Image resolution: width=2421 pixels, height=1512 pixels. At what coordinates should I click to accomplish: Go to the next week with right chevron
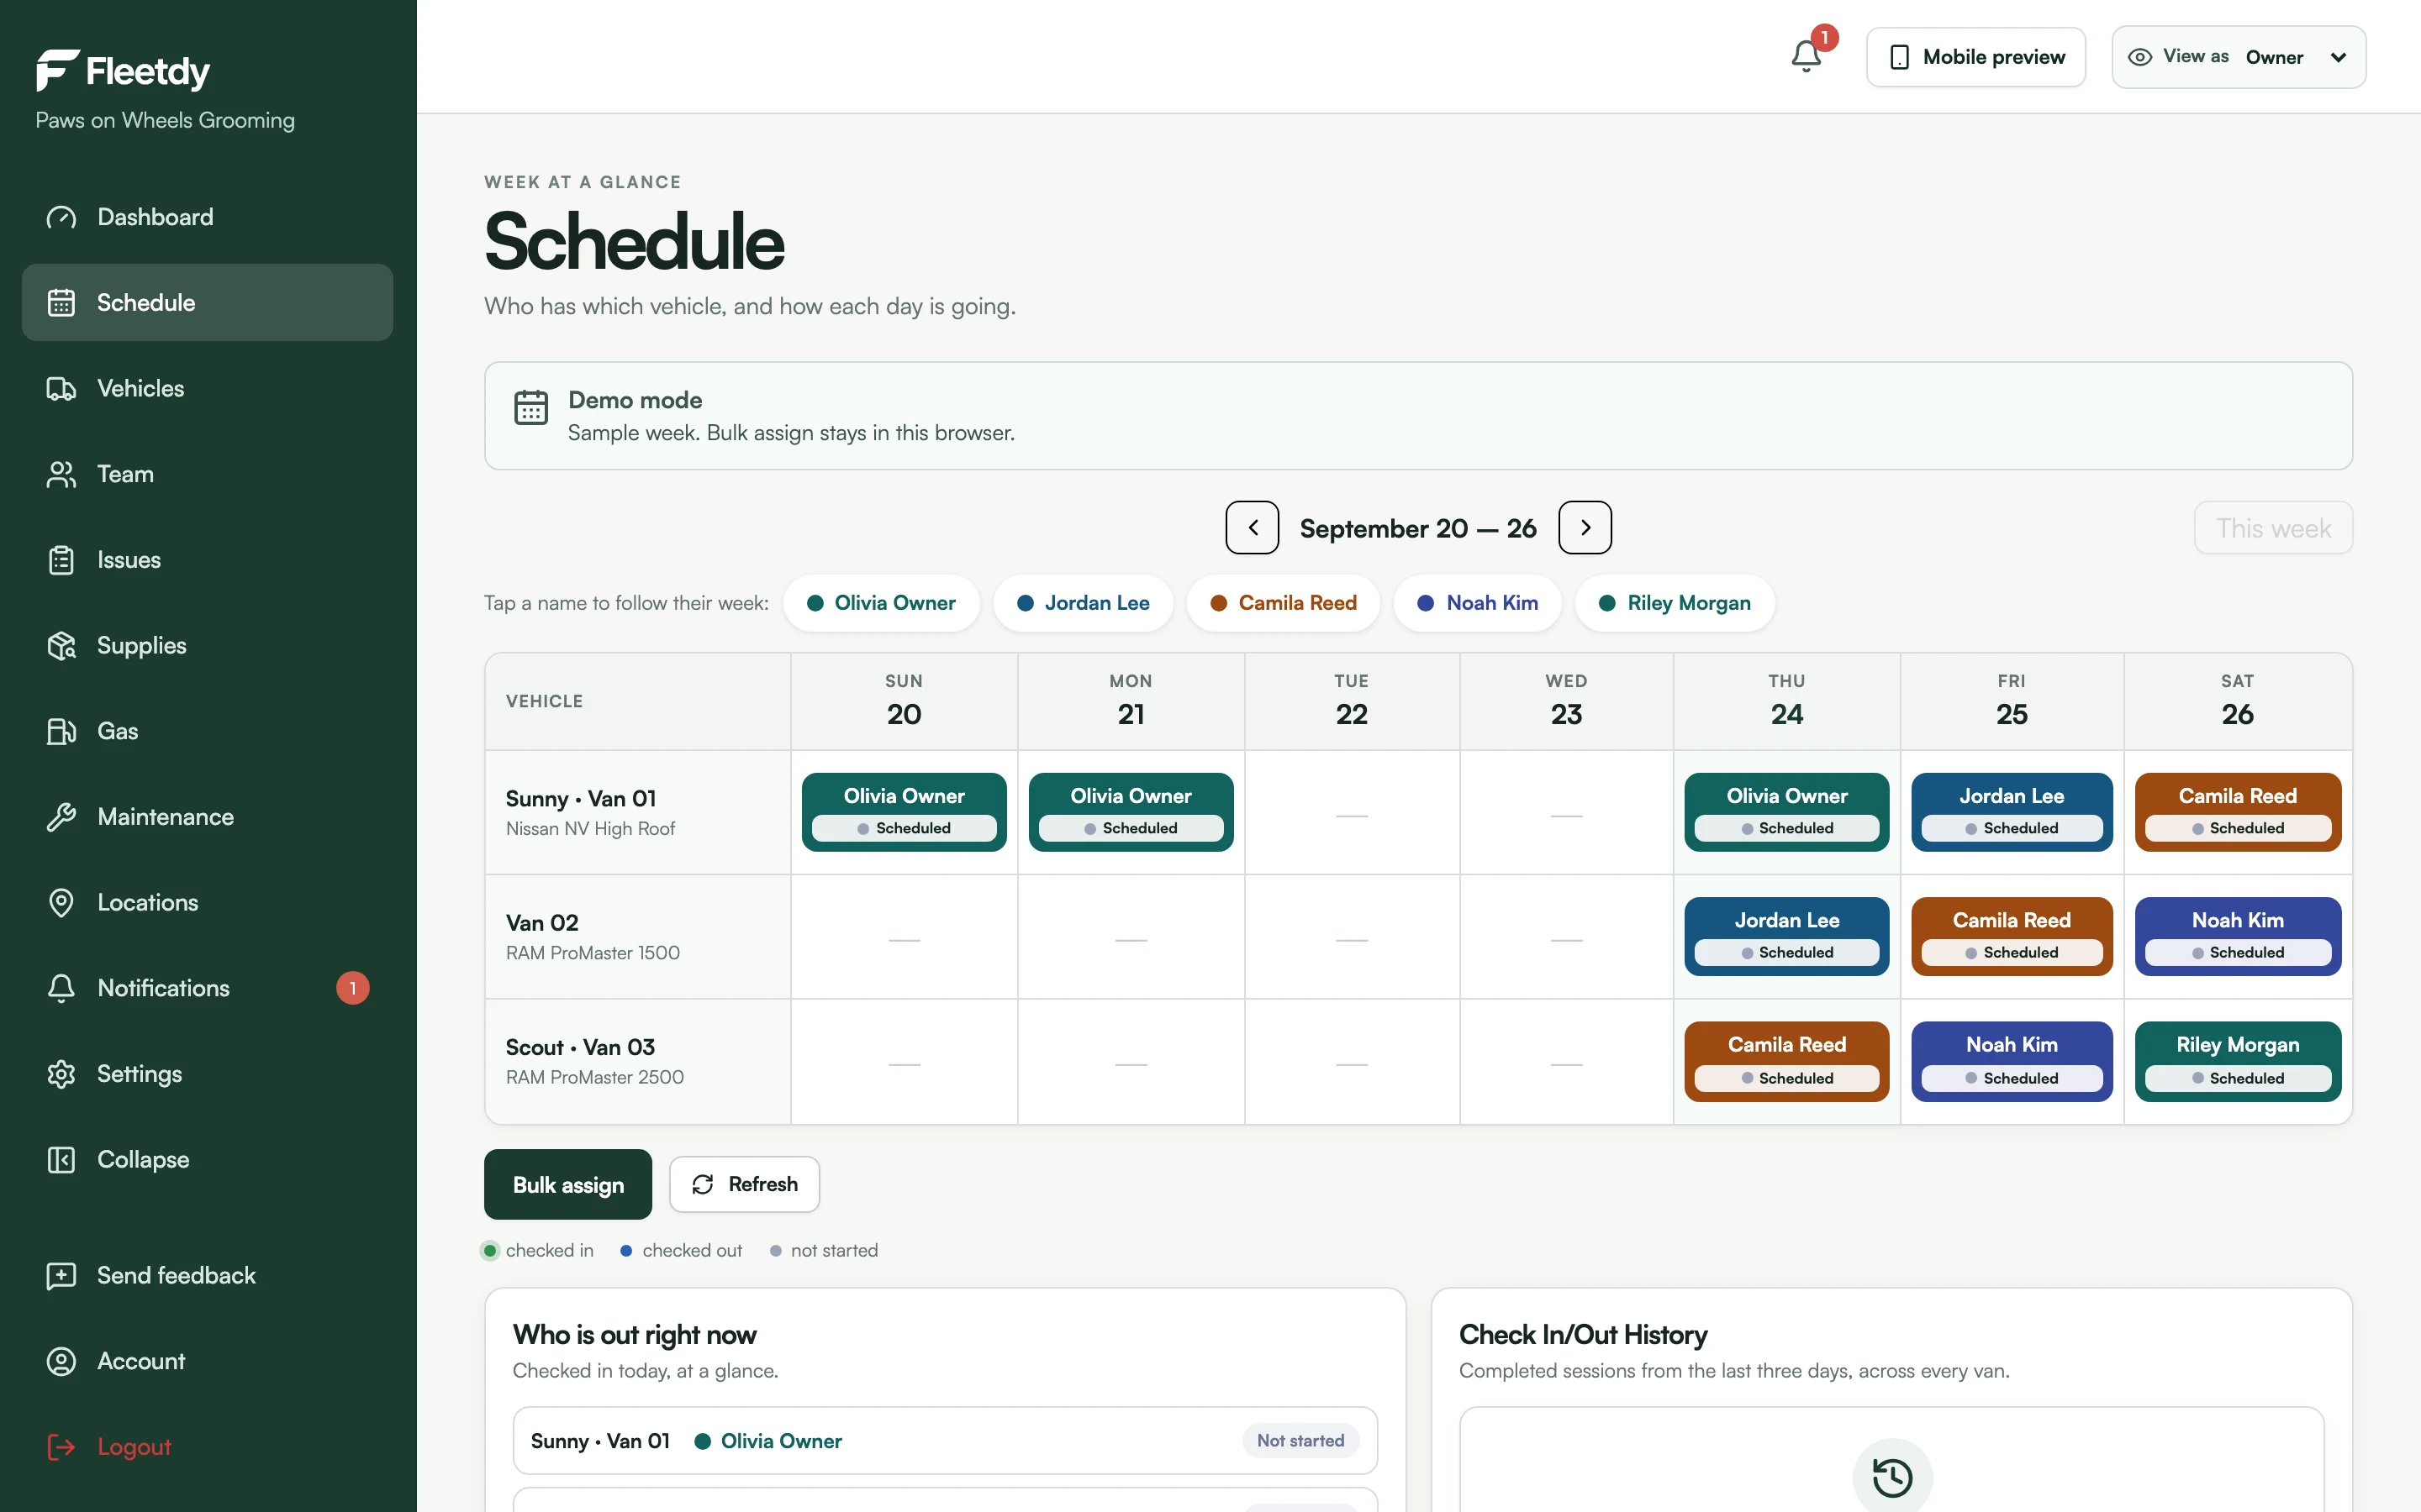click(1585, 528)
